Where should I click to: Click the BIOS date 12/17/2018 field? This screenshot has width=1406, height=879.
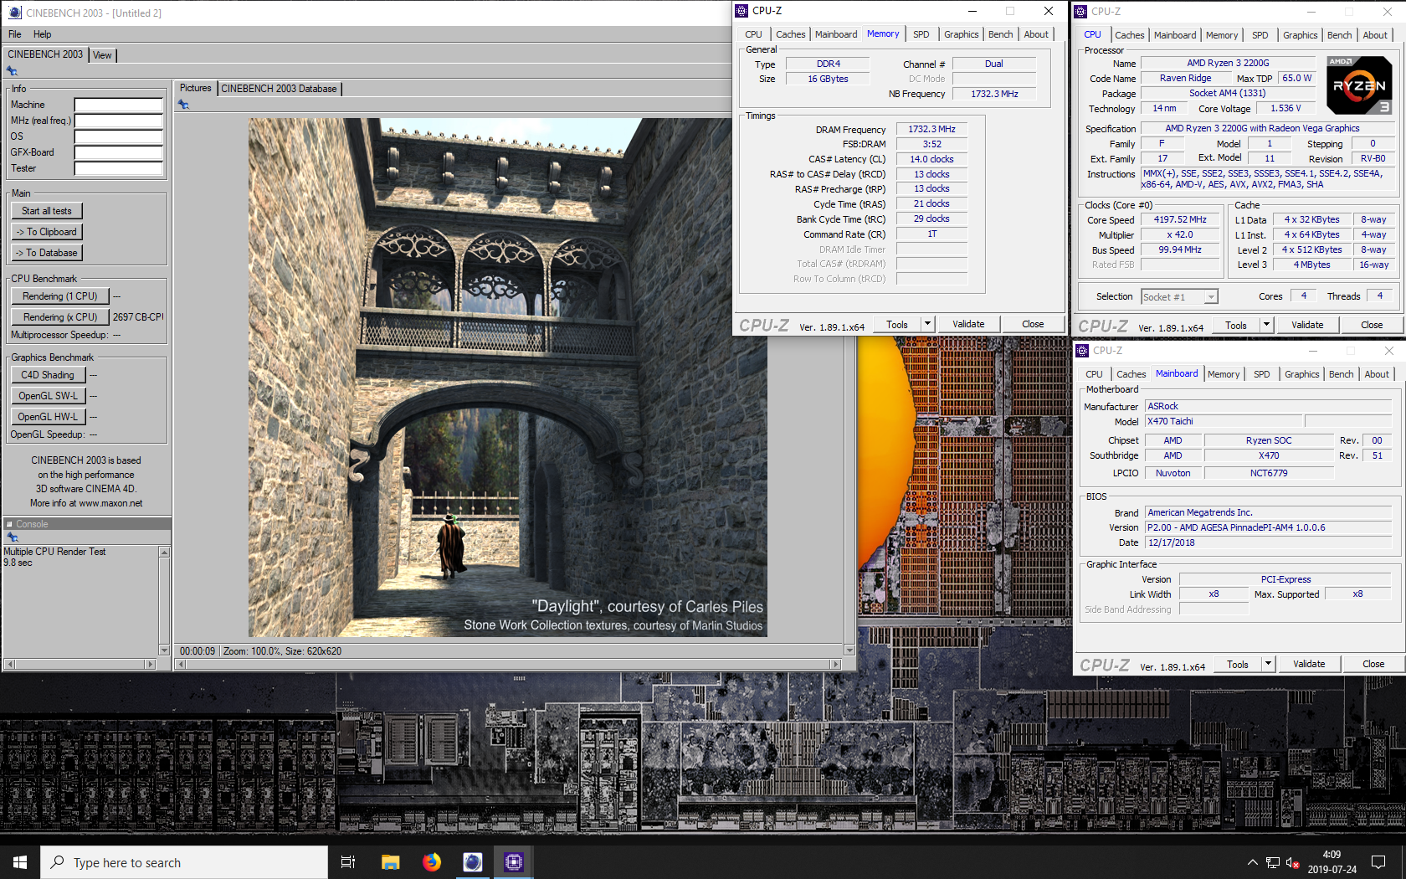[x=1268, y=542]
